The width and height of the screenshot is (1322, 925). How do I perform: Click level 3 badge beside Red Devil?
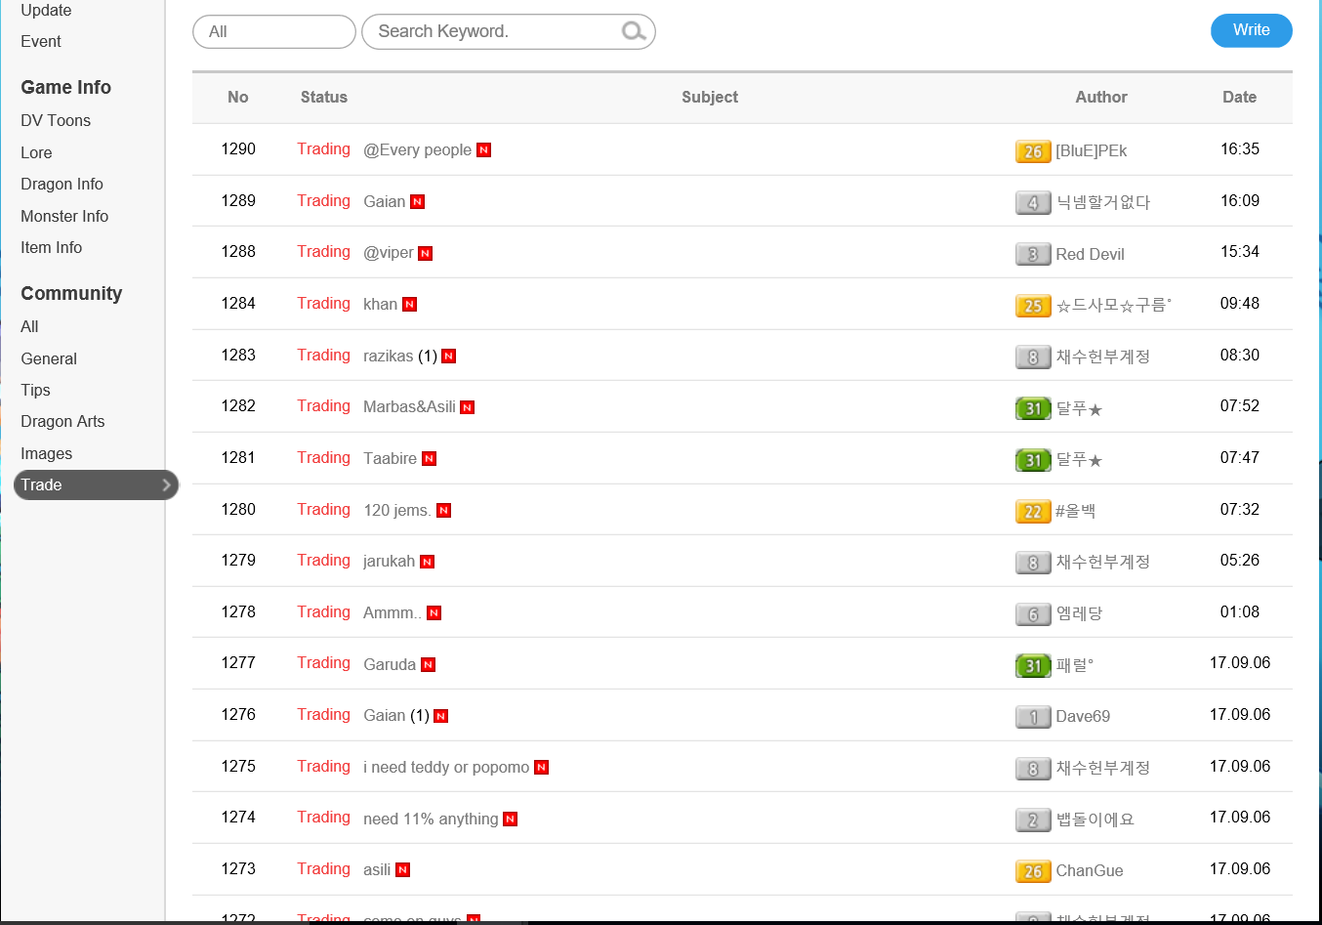click(1033, 254)
